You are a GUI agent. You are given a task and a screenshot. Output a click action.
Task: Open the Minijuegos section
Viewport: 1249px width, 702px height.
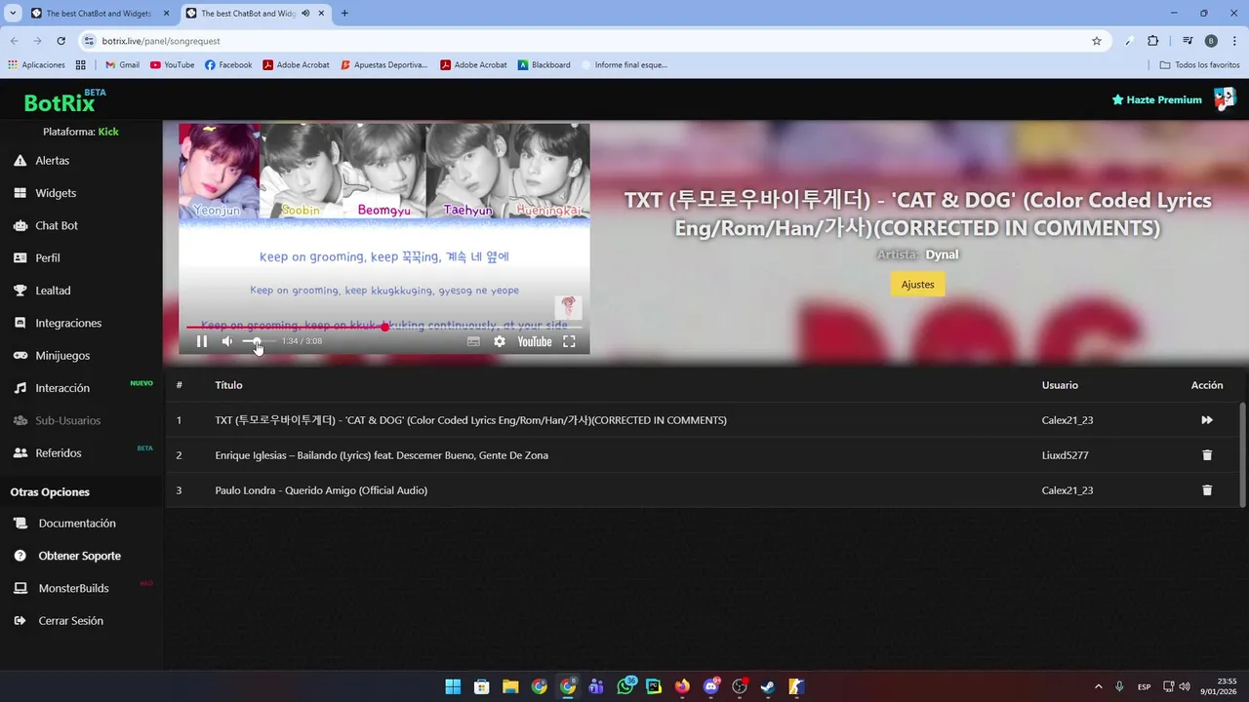62,355
